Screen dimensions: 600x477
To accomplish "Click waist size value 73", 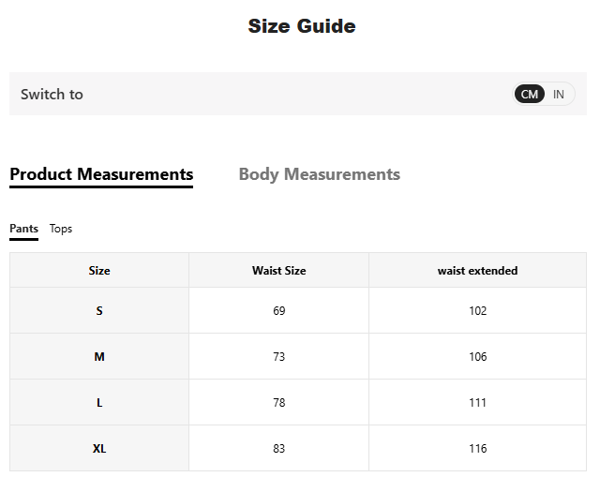I will [x=278, y=357].
